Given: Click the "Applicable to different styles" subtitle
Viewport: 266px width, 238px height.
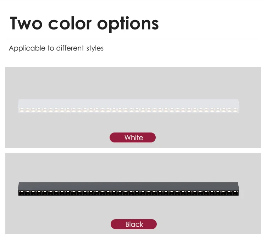Looking at the screenshot, I should click(x=56, y=48).
